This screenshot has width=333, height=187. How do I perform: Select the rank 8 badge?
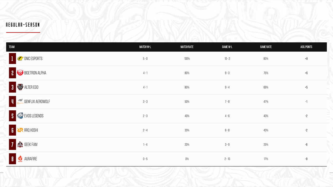tap(12, 159)
